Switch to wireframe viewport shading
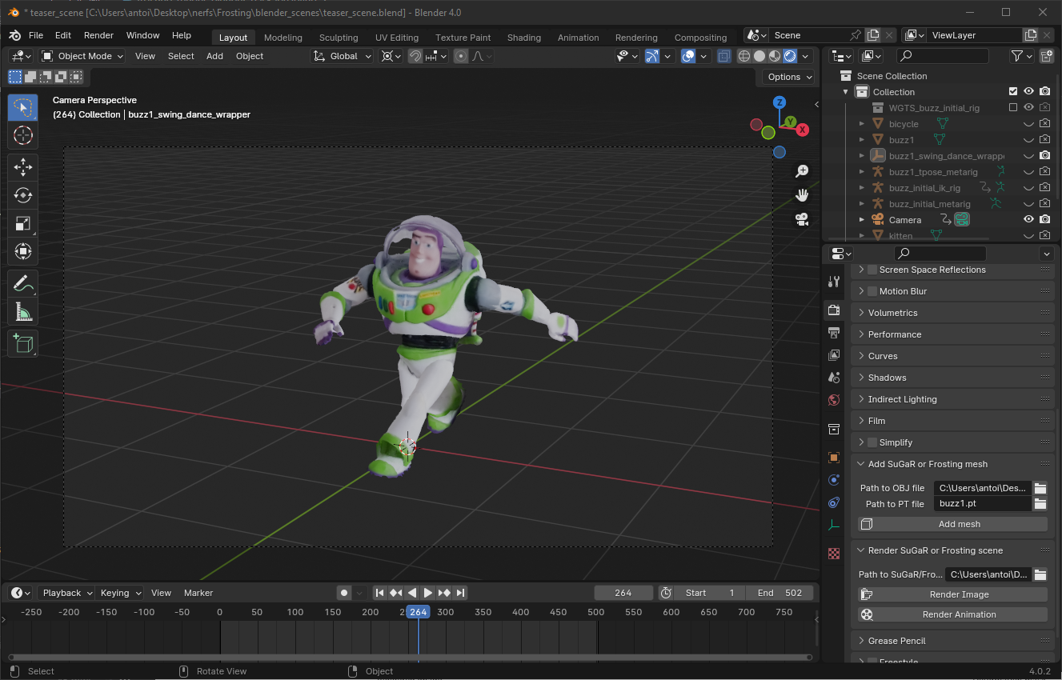The height and width of the screenshot is (680, 1062). [744, 56]
